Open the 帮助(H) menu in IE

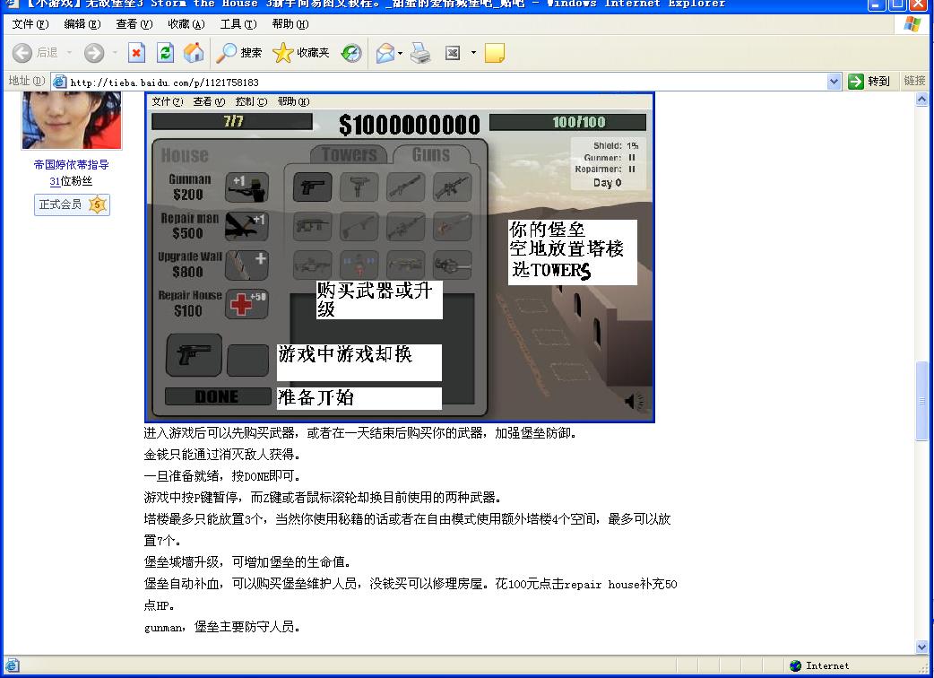coord(290,24)
